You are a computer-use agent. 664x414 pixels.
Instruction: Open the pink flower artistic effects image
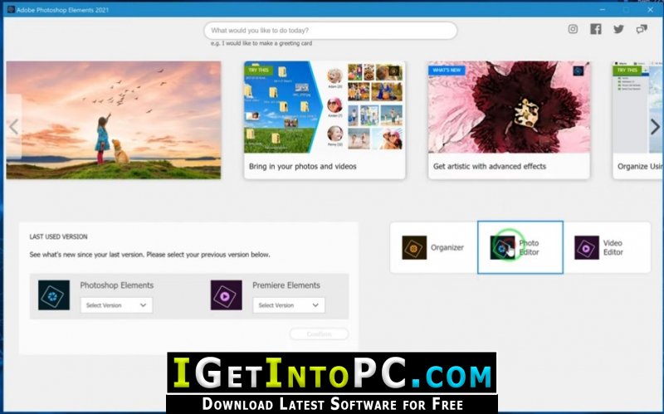pyautogui.click(x=509, y=107)
